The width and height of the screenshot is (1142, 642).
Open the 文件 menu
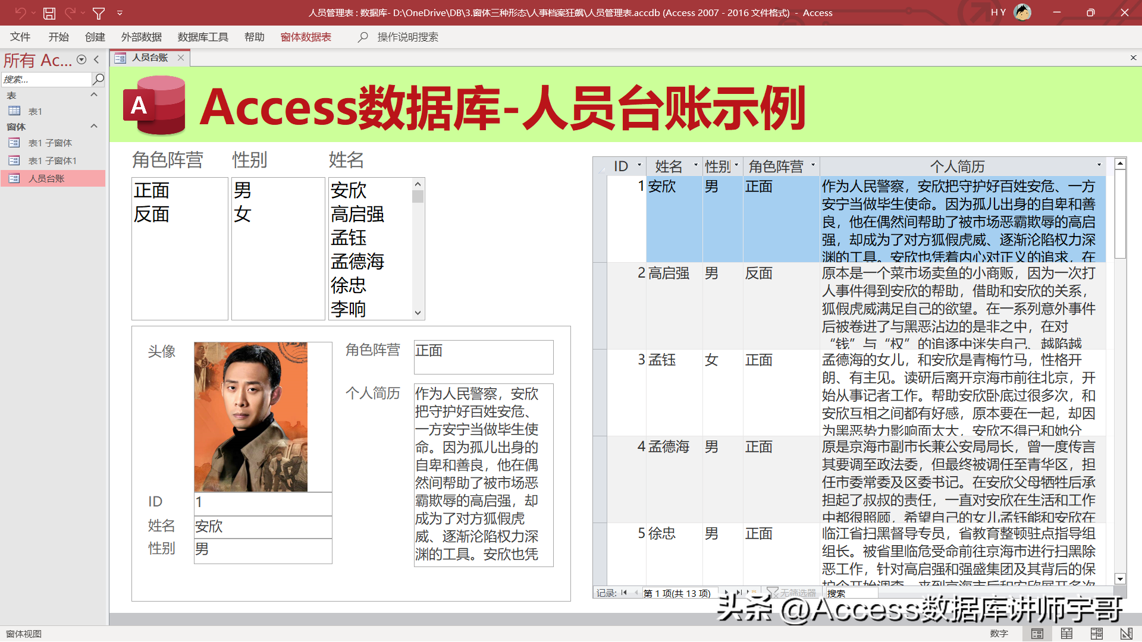coord(20,37)
